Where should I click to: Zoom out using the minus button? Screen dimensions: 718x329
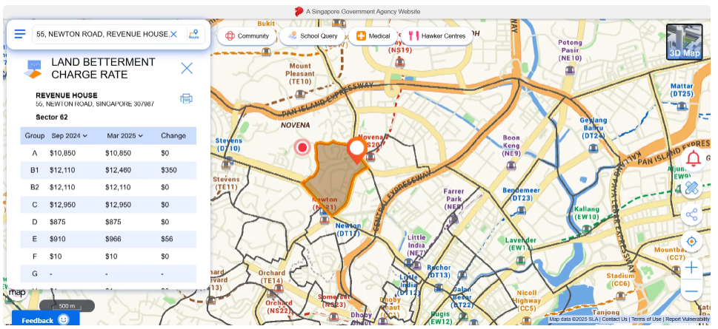[x=692, y=291]
